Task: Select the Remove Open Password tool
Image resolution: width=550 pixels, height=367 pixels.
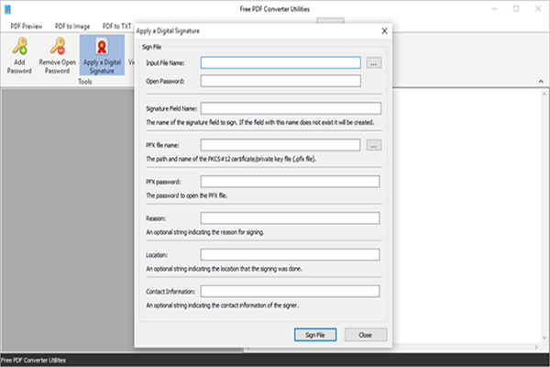Action: (x=59, y=55)
